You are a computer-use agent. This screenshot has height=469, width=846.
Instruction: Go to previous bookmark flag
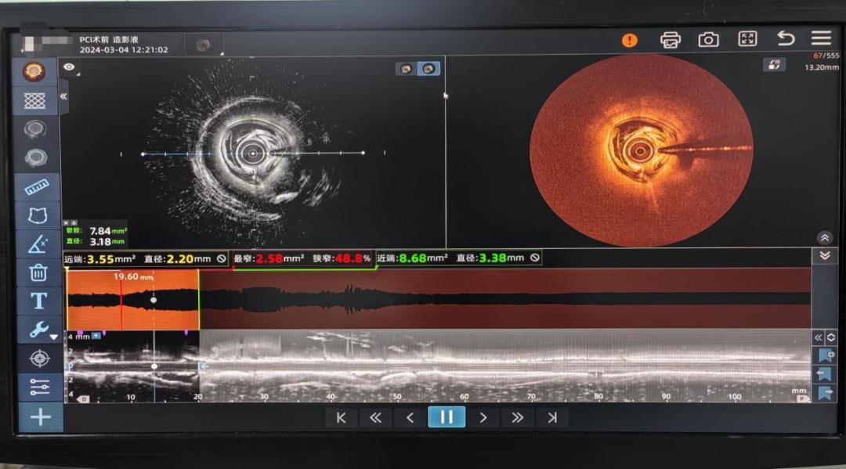pyautogui.click(x=824, y=373)
